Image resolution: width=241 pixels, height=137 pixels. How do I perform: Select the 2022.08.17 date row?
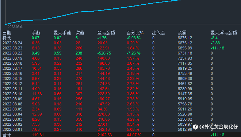[12, 68]
